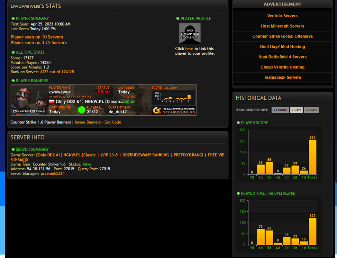Click the 6d bar valued 72 in Player Time
Image resolution: width=337 pixels, height=258 pixels.
click(x=261, y=237)
